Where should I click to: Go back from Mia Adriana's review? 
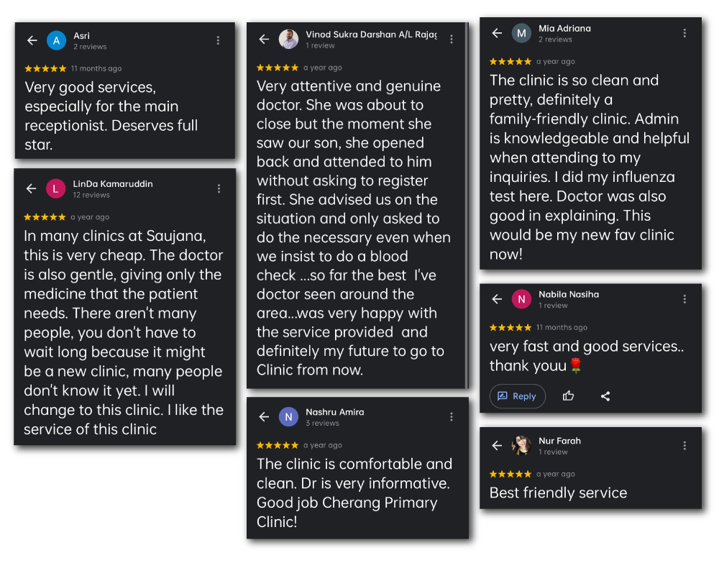click(x=497, y=33)
